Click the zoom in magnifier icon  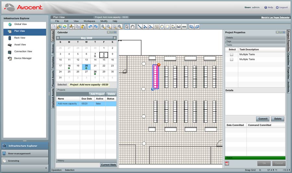(x=103, y=27)
